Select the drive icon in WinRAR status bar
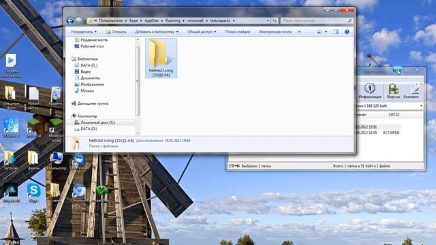The height and width of the screenshot is (245, 436). coord(232,166)
